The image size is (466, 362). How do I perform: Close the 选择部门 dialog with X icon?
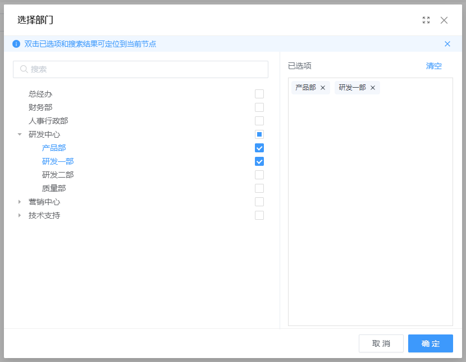tap(444, 20)
